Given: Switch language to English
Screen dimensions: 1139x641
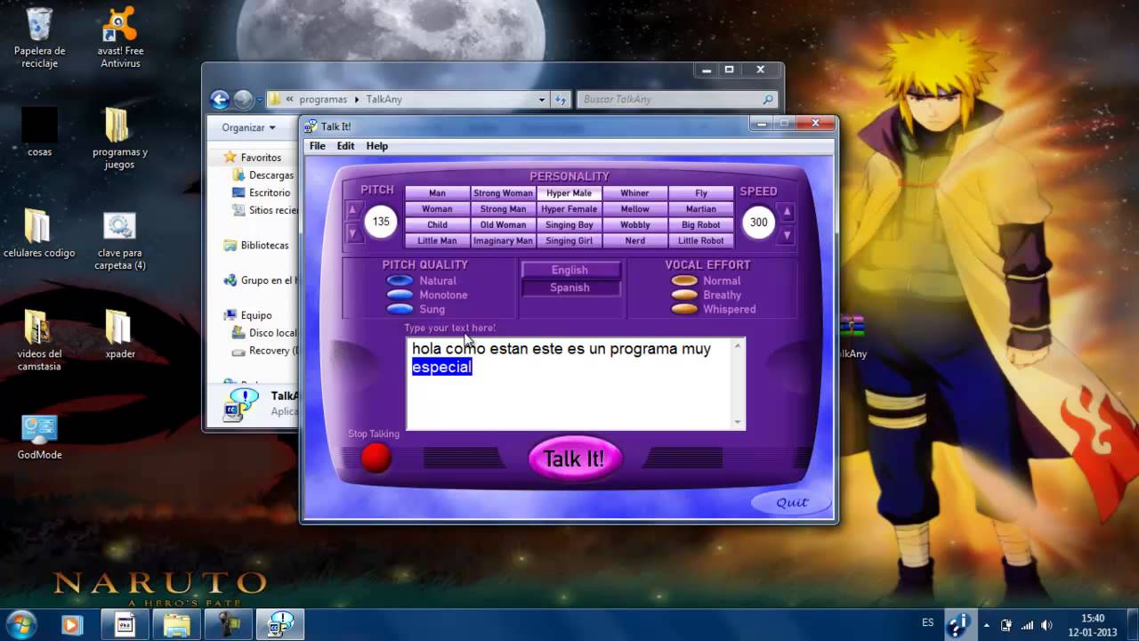Looking at the screenshot, I should (569, 270).
